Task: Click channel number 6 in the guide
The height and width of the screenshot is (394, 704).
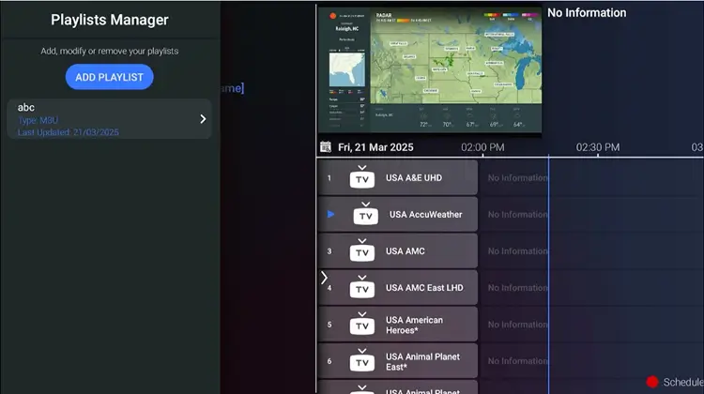Action: coord(329,361)
